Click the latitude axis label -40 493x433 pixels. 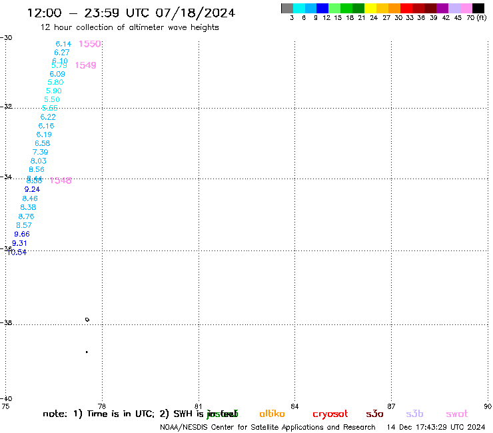tap(6, 398)
